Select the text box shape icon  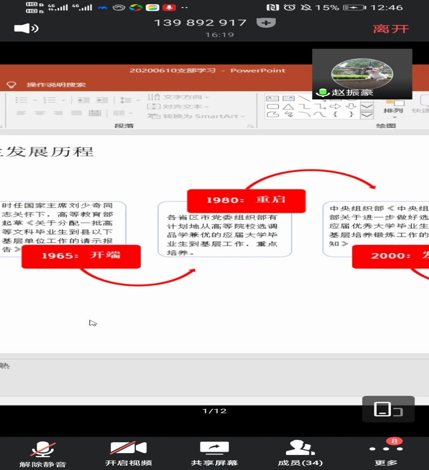(x=272, y=98)
